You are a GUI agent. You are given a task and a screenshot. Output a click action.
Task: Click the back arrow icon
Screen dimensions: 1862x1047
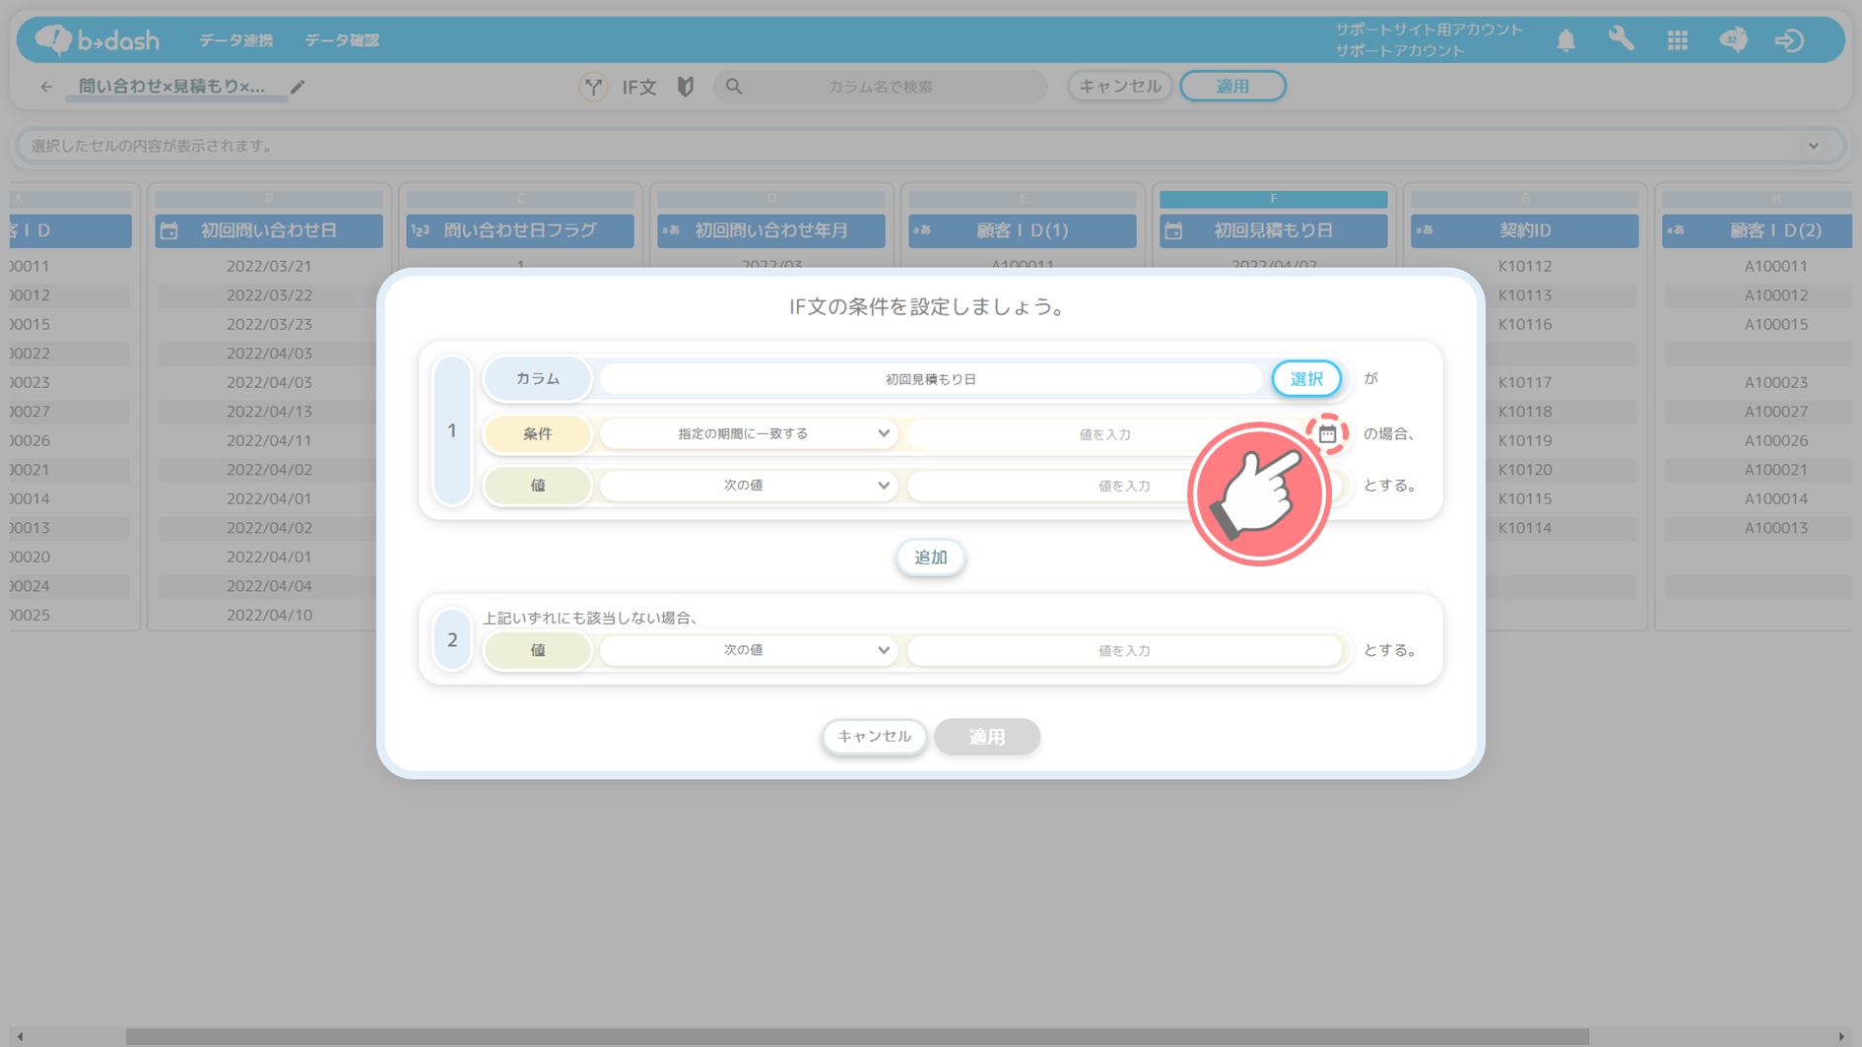[x=46, y=87]
